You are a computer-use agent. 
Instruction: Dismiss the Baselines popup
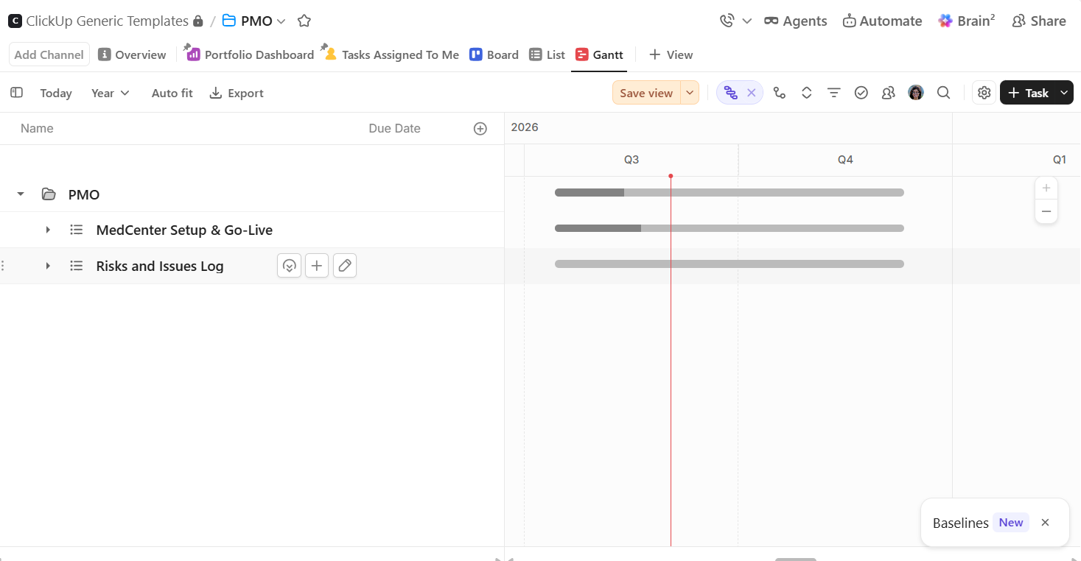(x=1045, y=523)
